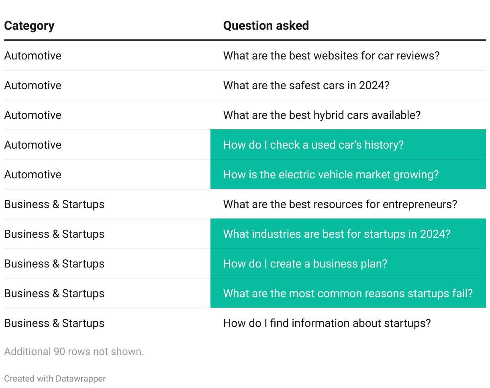
Task: Click find information about startups question
Action: [327, 323]
